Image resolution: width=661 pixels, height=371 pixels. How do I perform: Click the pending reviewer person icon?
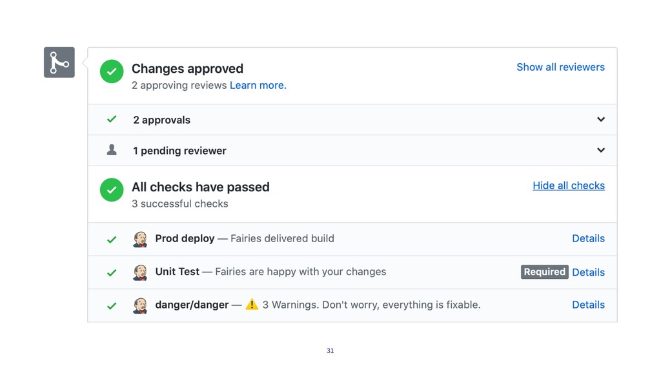coord(112,149)
